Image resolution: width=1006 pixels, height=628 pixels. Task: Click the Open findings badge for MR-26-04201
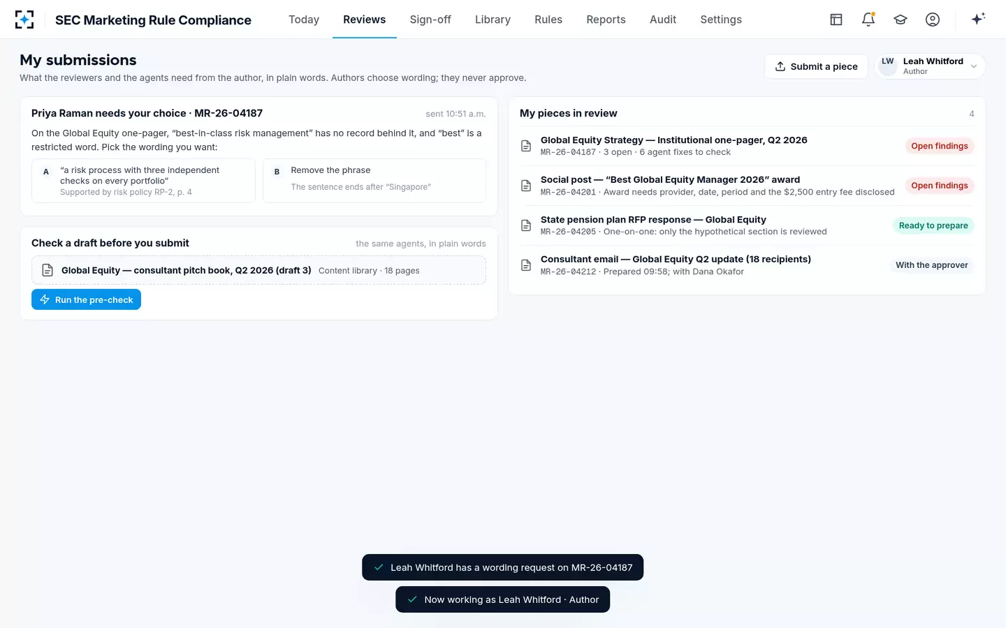[x=940, y=186]
